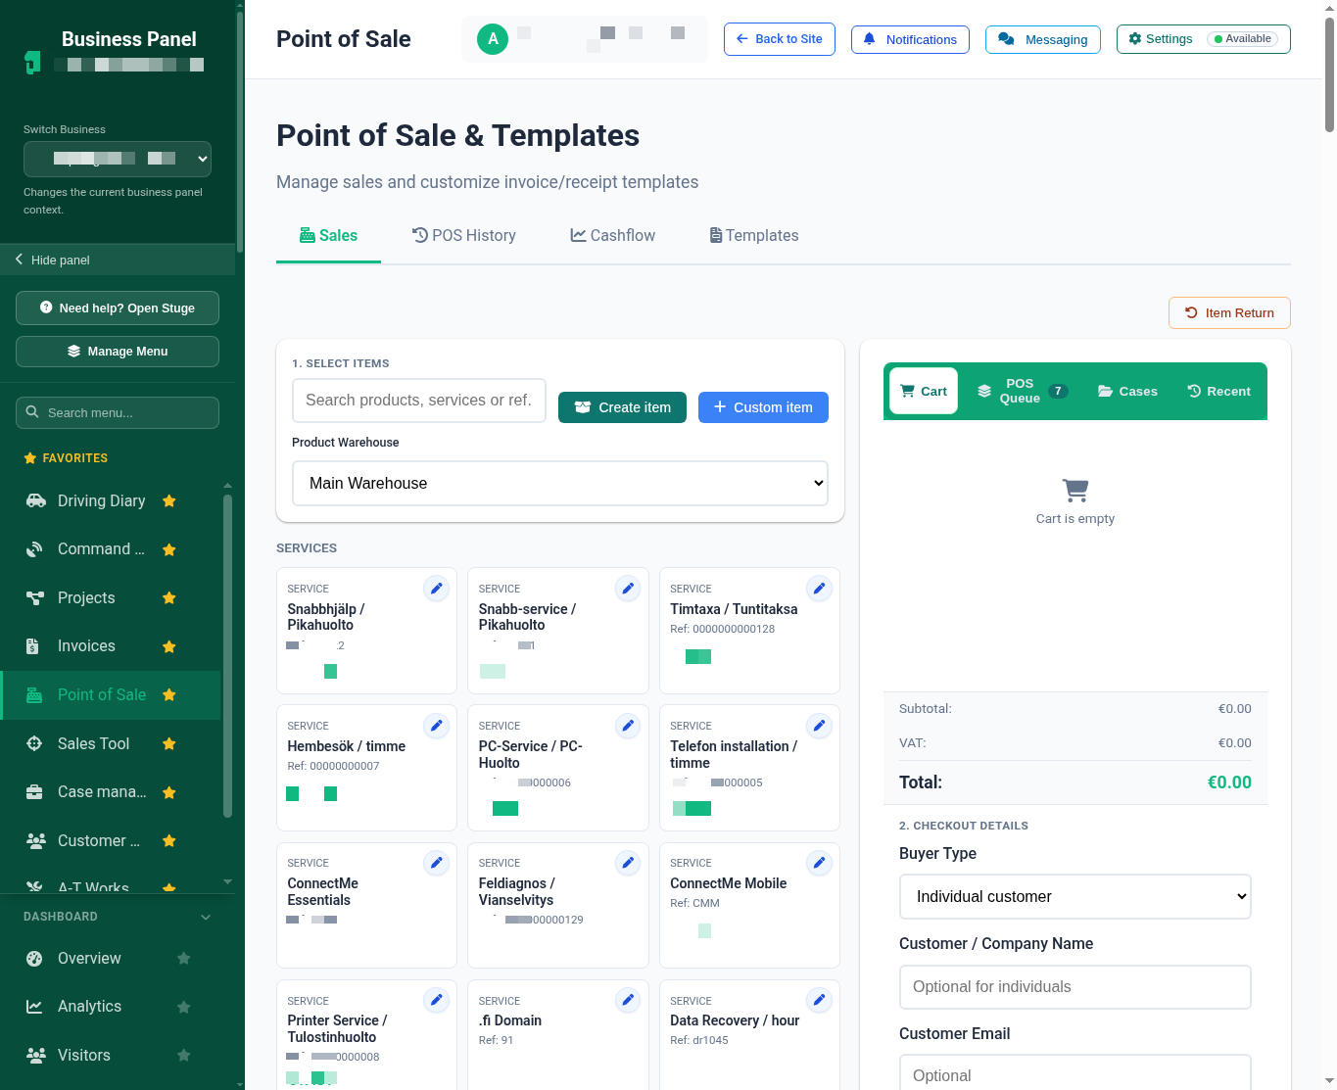Screen dimensions: 1337x1090
Task: Open the Product Warehouse dropdown
Action: (560, 483)
